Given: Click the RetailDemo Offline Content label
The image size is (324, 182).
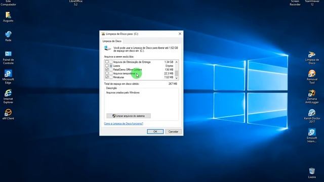Looking at the screenshot, I should (128, 70).
